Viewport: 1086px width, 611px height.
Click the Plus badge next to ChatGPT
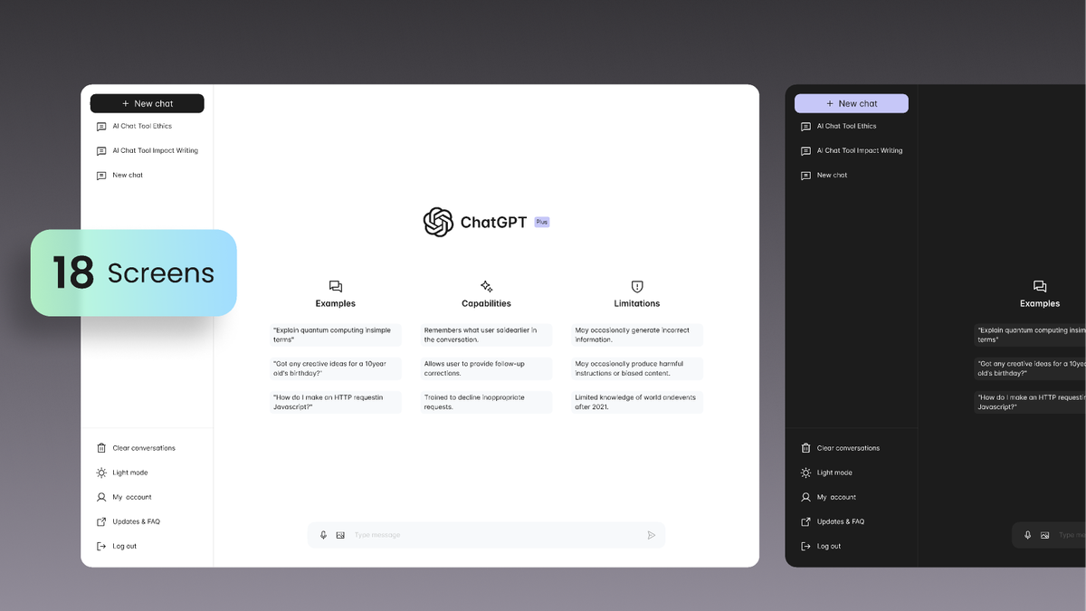pos(541,222)
